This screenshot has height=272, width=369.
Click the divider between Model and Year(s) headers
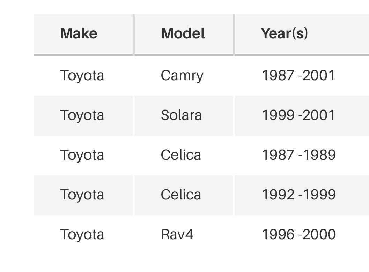[x=234, y=35]
